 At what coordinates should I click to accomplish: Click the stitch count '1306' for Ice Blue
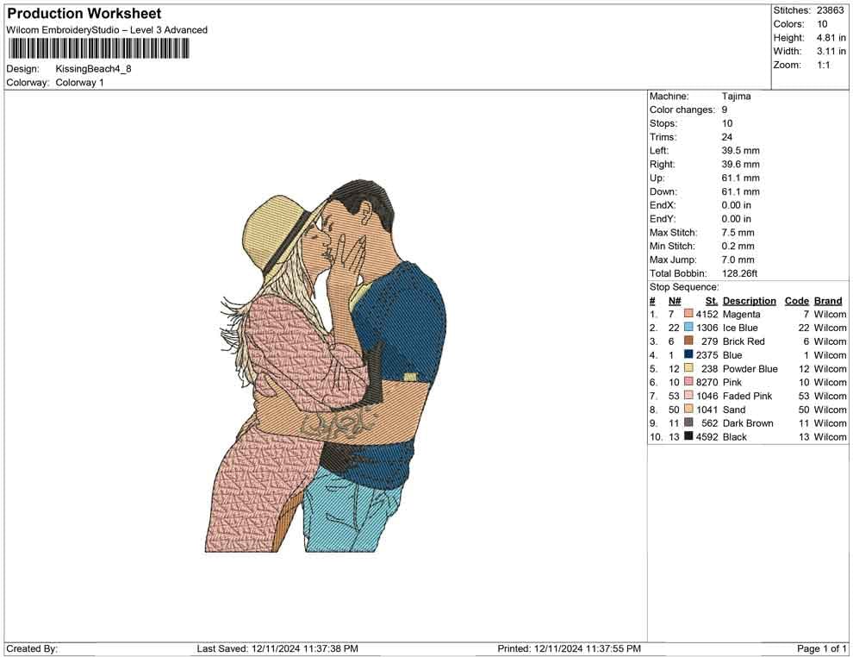(707, 328)
